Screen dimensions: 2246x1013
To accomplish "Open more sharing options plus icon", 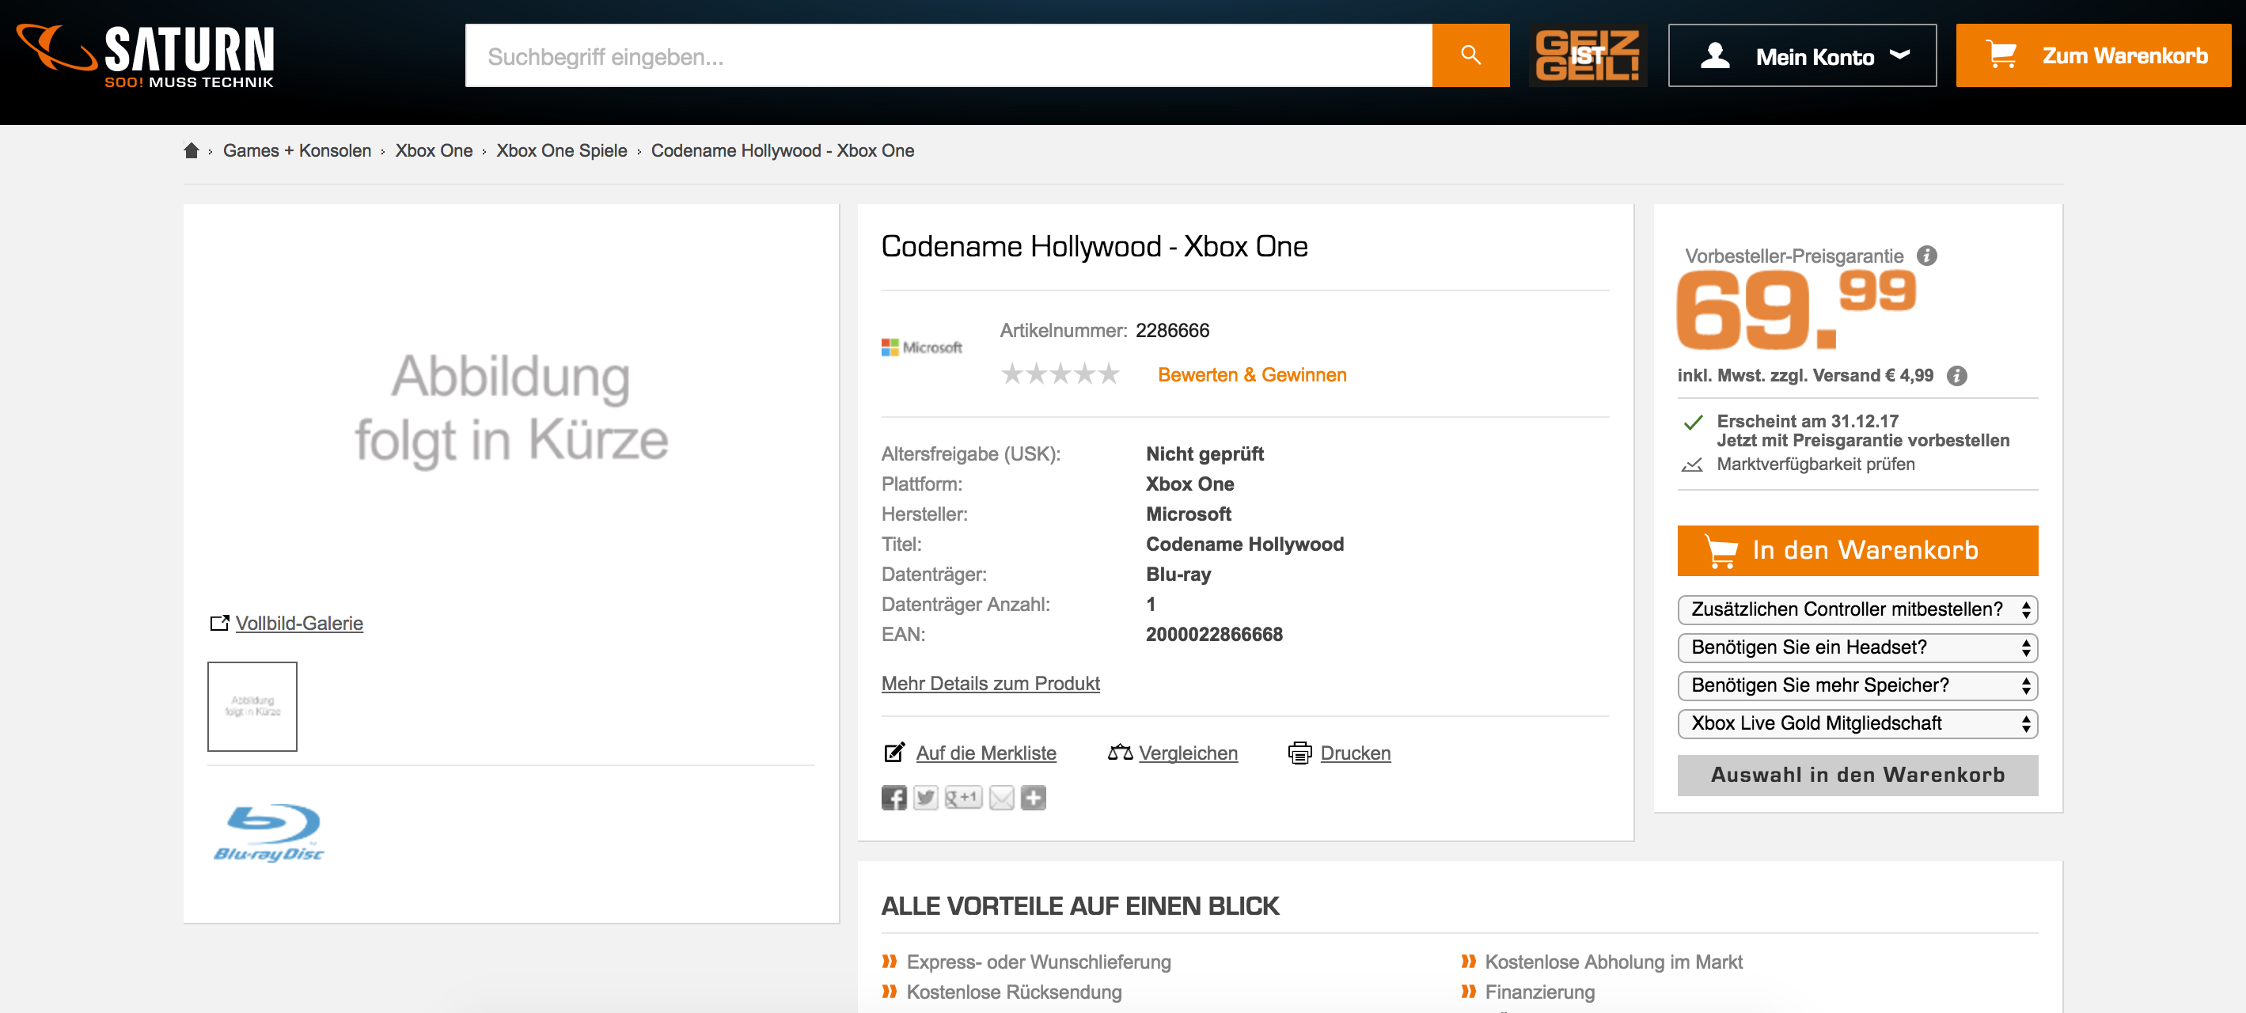I will pyautogui.click(x=1034, y=798).
